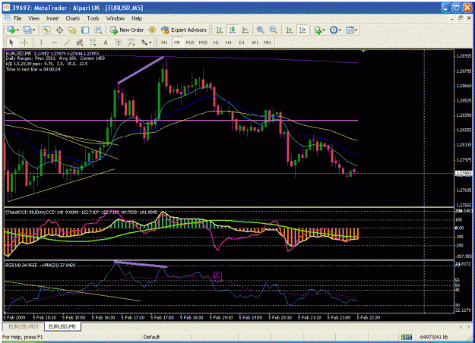Click the Fibonacci Fan tool icon
This screenshot has height=343, width=475.
click(131, 42)
